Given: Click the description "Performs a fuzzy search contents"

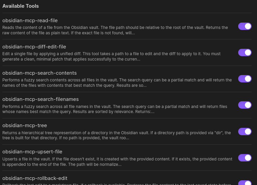Looking at the screenshot, I should coord(117,82).
